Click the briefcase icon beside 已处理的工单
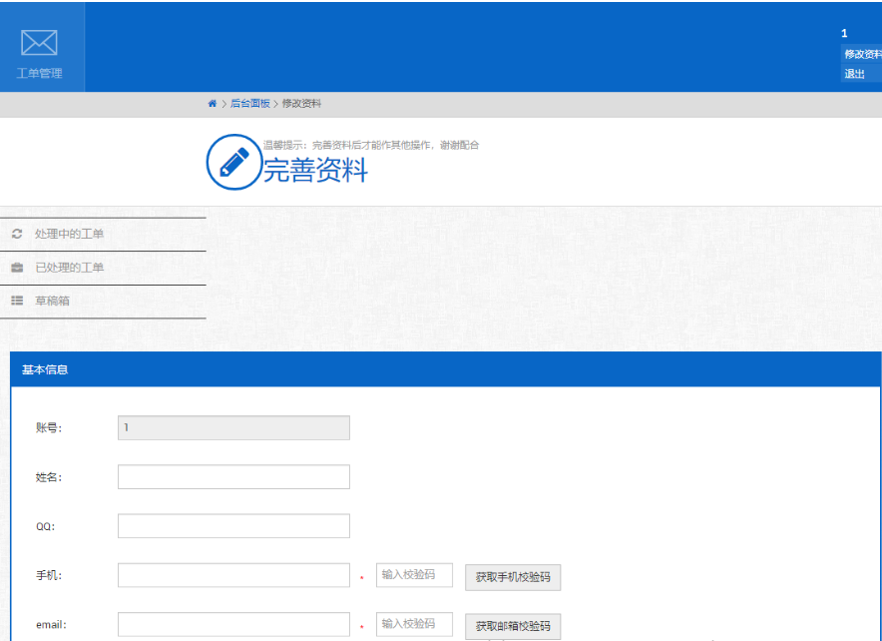 pos(17,268)
